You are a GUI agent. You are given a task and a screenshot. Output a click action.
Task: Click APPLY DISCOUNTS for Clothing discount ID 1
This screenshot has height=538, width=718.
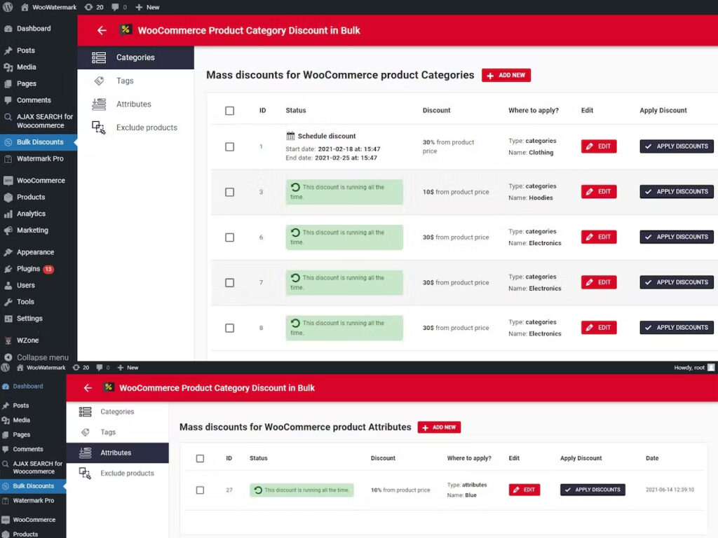click(677, 146)
